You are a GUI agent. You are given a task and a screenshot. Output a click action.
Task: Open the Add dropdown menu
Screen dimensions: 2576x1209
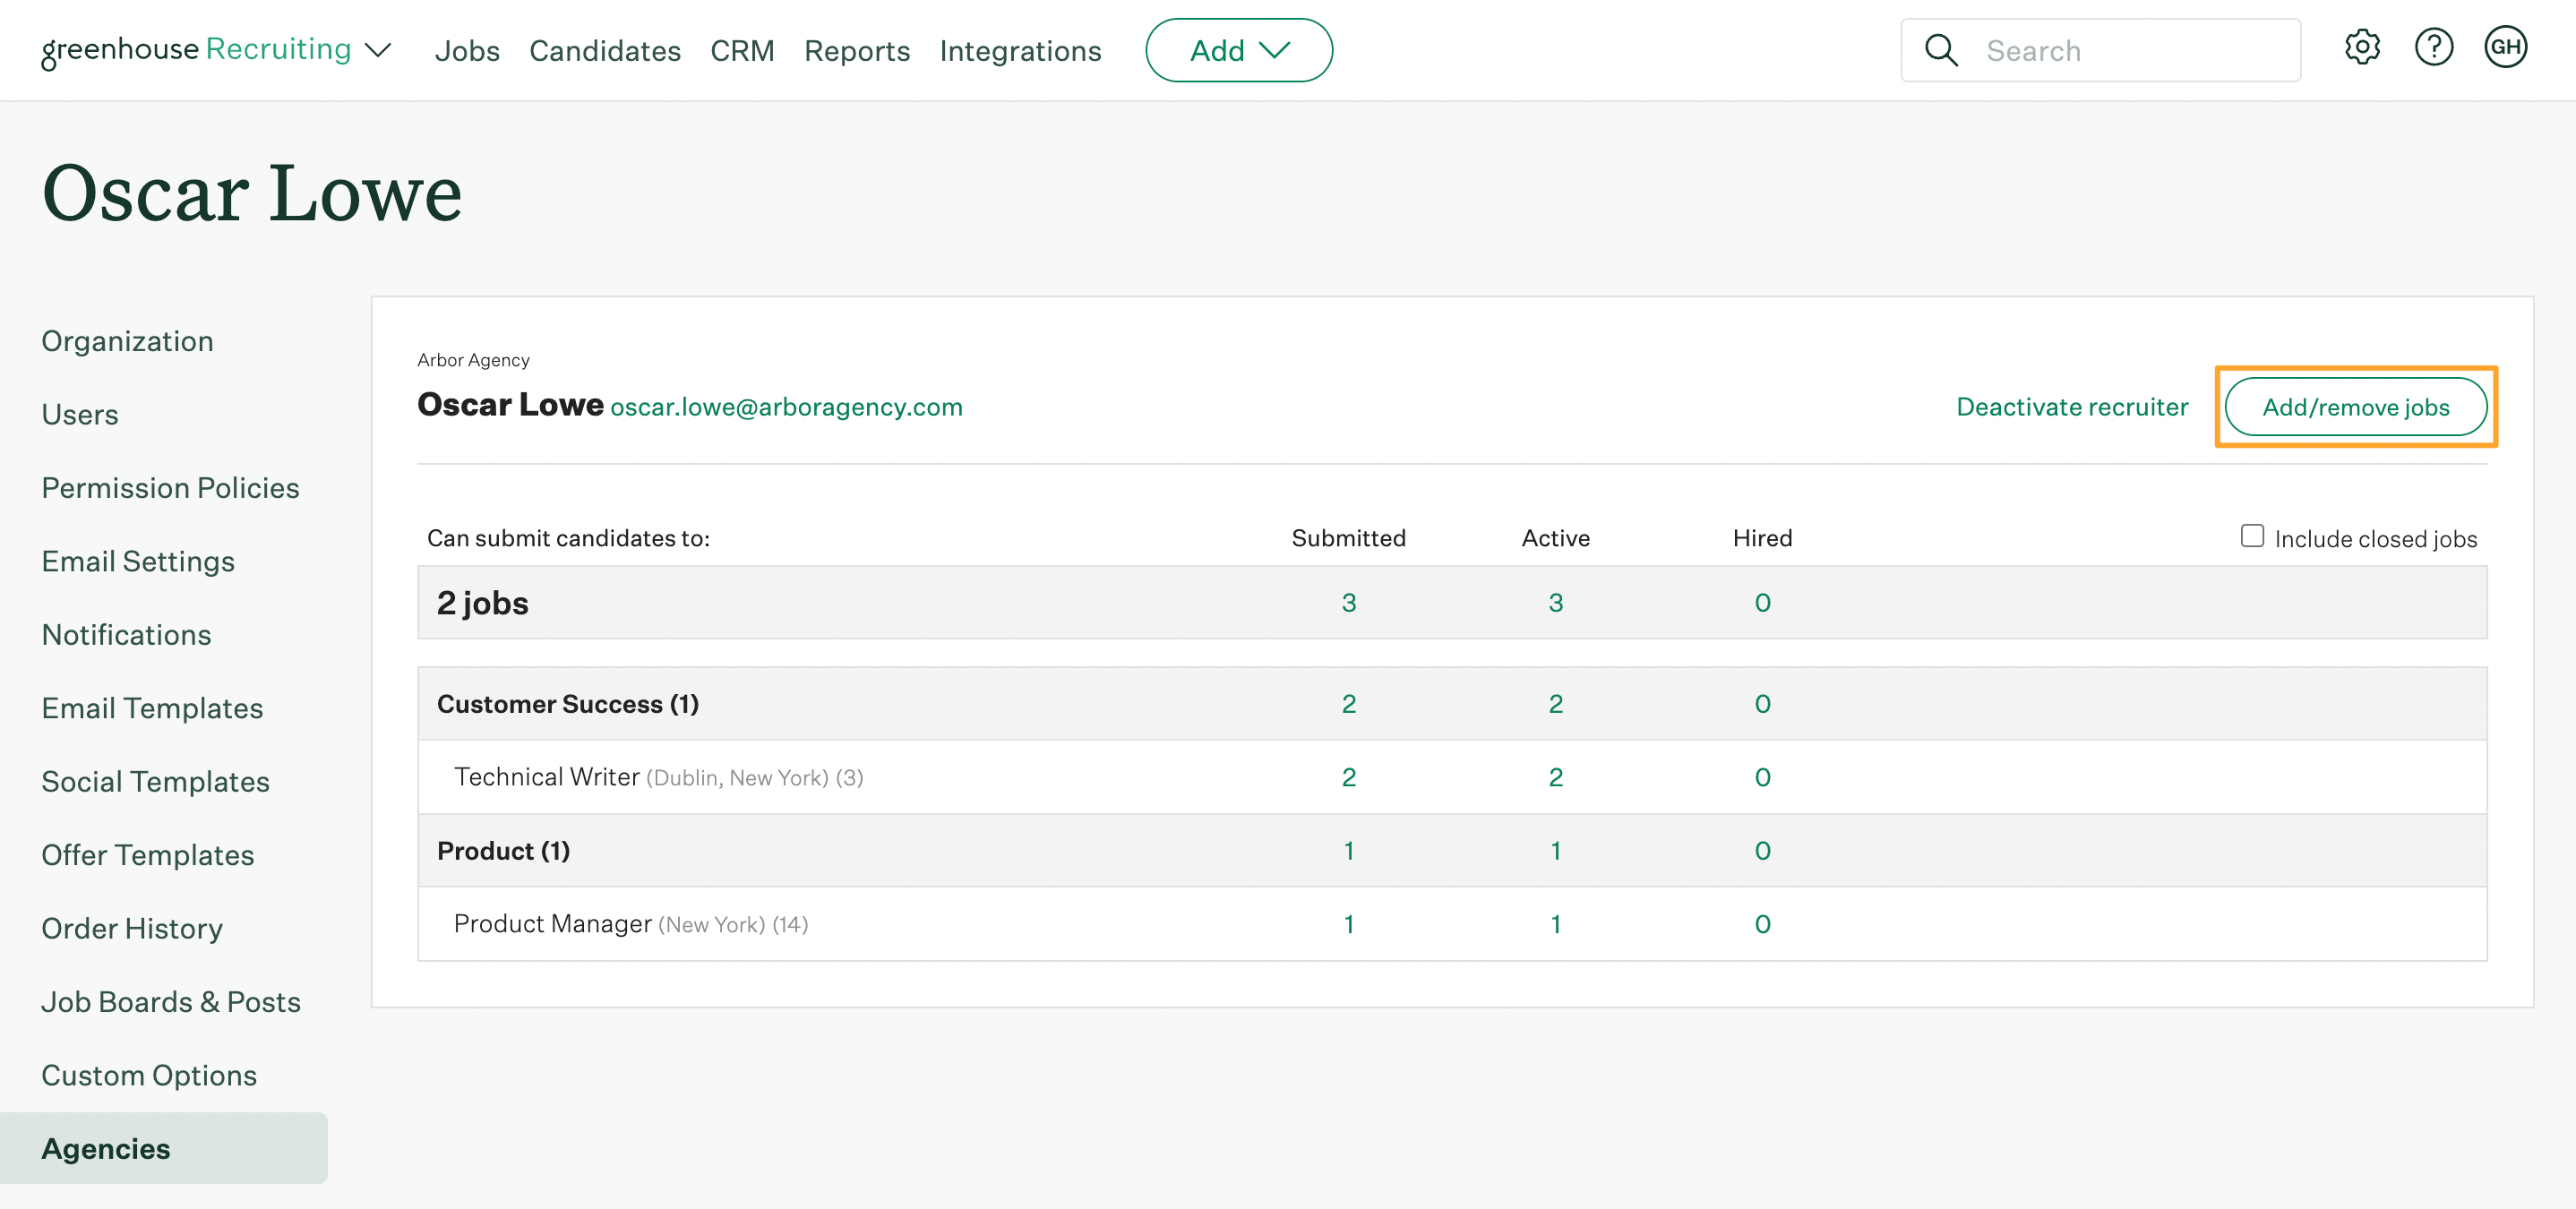(1241, 49)
